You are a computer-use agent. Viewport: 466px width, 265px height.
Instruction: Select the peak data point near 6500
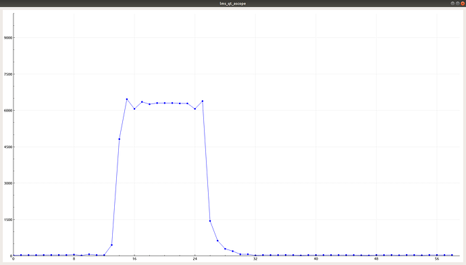tap(127, 99)
